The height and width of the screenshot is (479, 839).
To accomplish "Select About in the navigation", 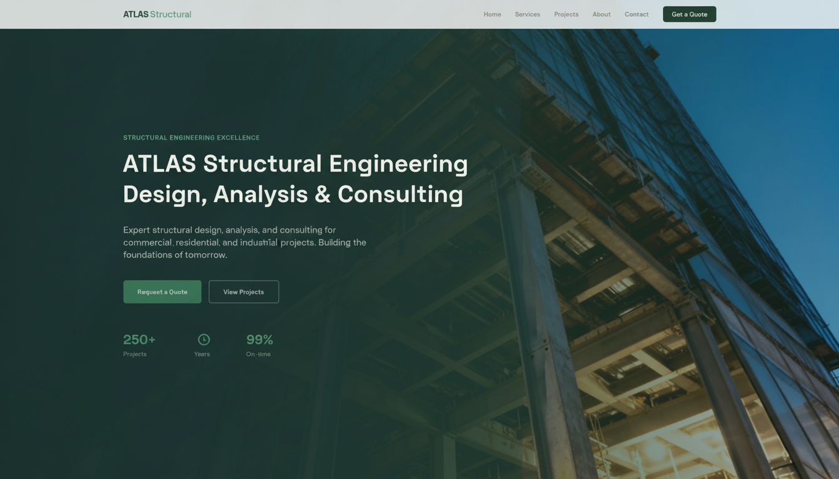I will [601, 14].
